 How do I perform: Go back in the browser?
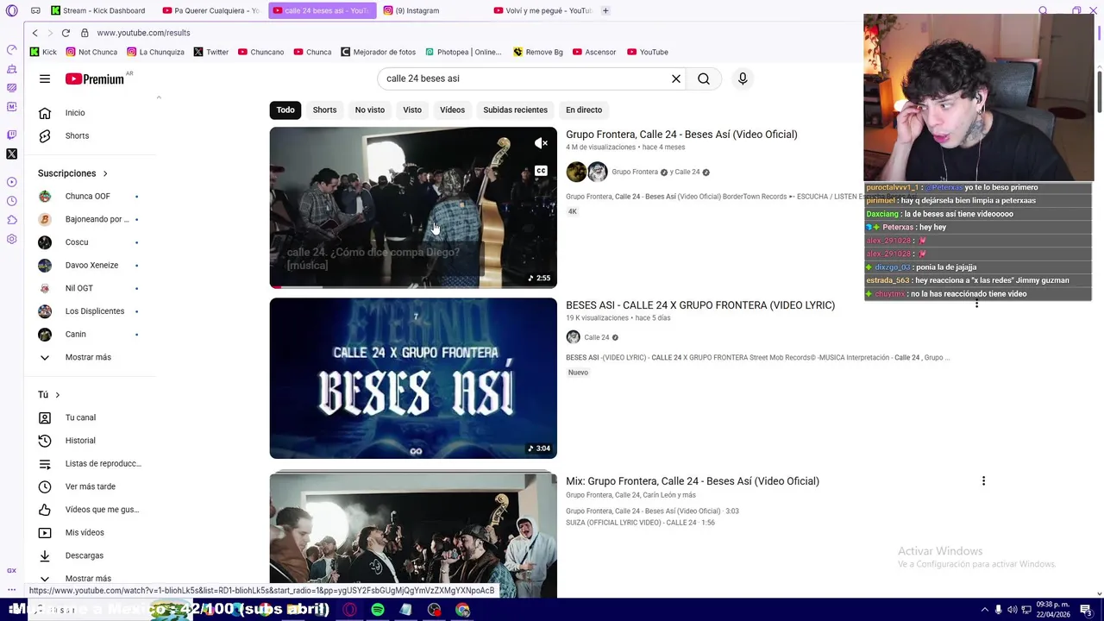click(x=34, y=33)
